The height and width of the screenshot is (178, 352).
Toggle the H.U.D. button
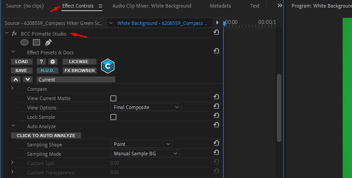tap(48, 71)
